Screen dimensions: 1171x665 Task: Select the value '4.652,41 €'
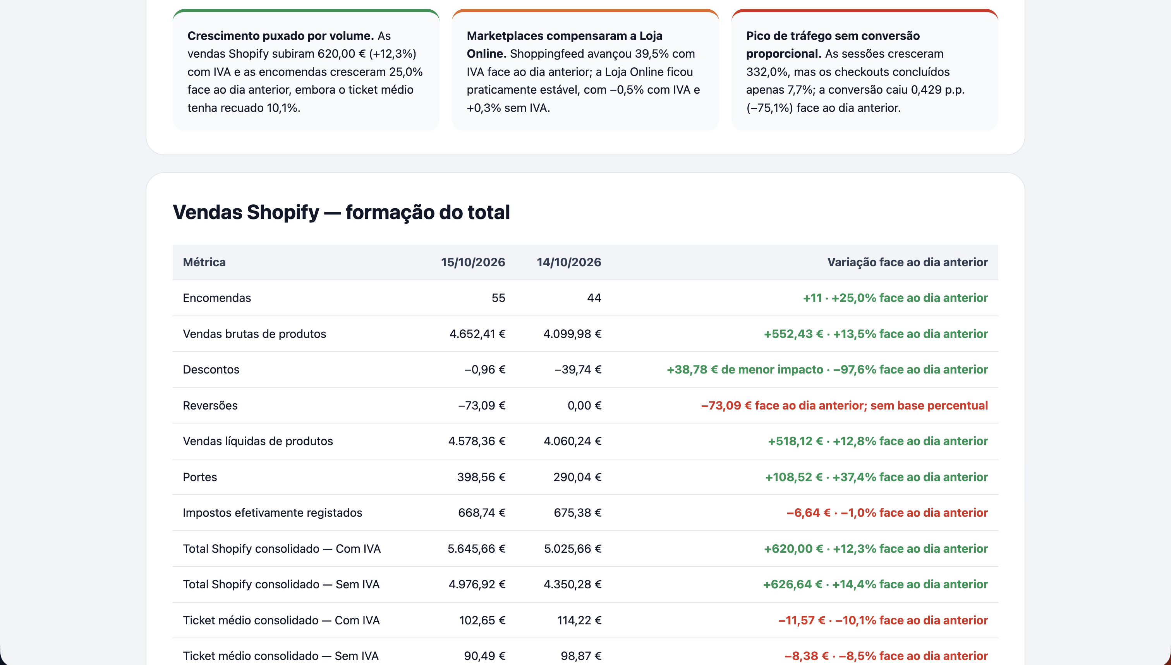point(477,334)
